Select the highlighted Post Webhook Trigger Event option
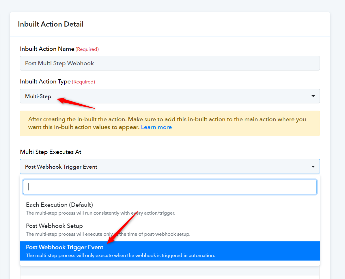 (170, 251)
